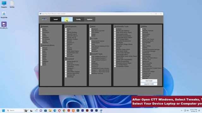Image resolution: width=202 pixels, height=113 pixels.
Task: Launch Google Chrome from the taskbar
Action: pos(64,110)
